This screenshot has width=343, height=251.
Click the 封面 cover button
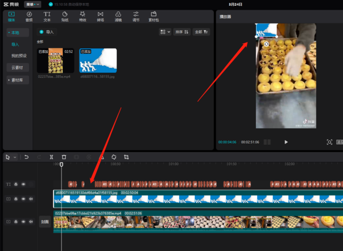tap(45, 221)
